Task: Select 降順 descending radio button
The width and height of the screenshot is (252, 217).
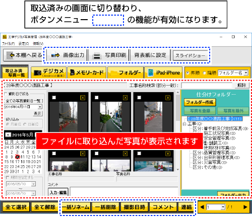Action: tap(204, 73)
